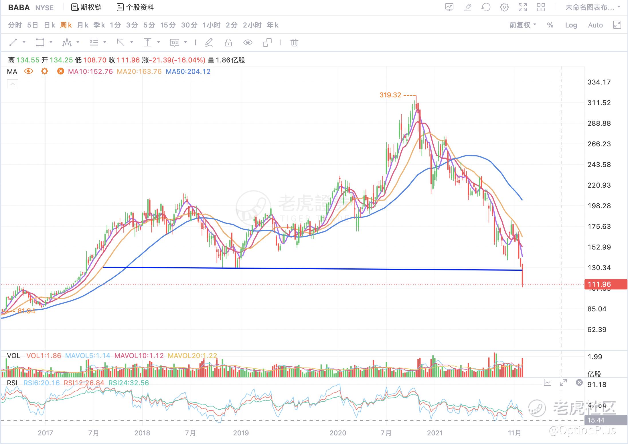
Task: Click the RSI panel chart-type icon
Action: [547, 382]
